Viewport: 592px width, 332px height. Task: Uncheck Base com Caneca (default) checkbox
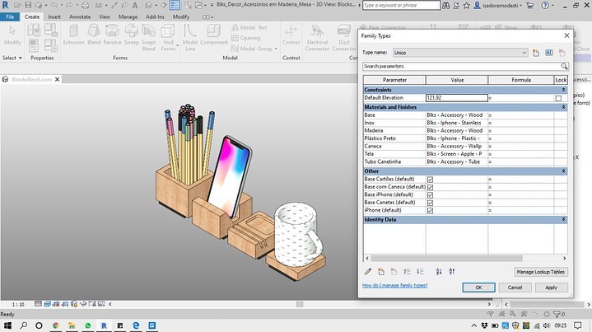pyautogui.click(x=430, y=187)
